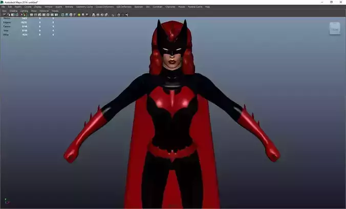
Task: Click the cube icon in panel toolbar
Action: (119, 15)
